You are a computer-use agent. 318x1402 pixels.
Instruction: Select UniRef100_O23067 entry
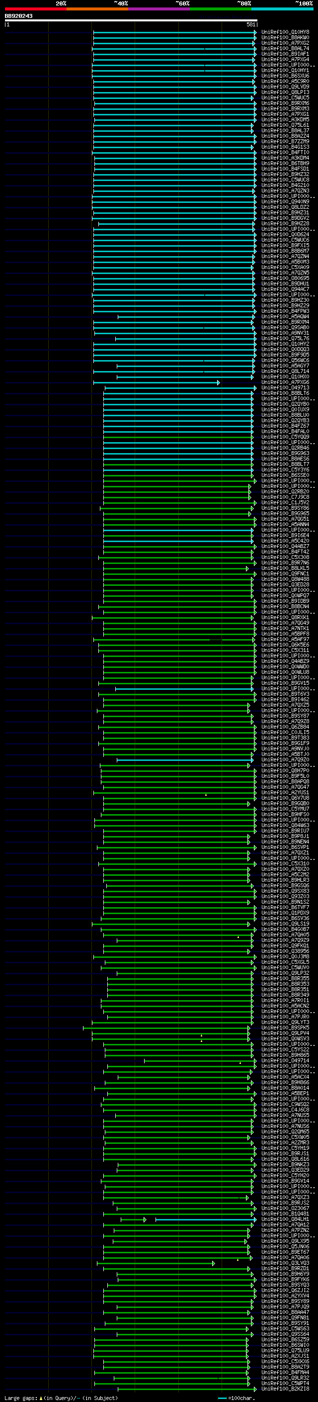285,1208
